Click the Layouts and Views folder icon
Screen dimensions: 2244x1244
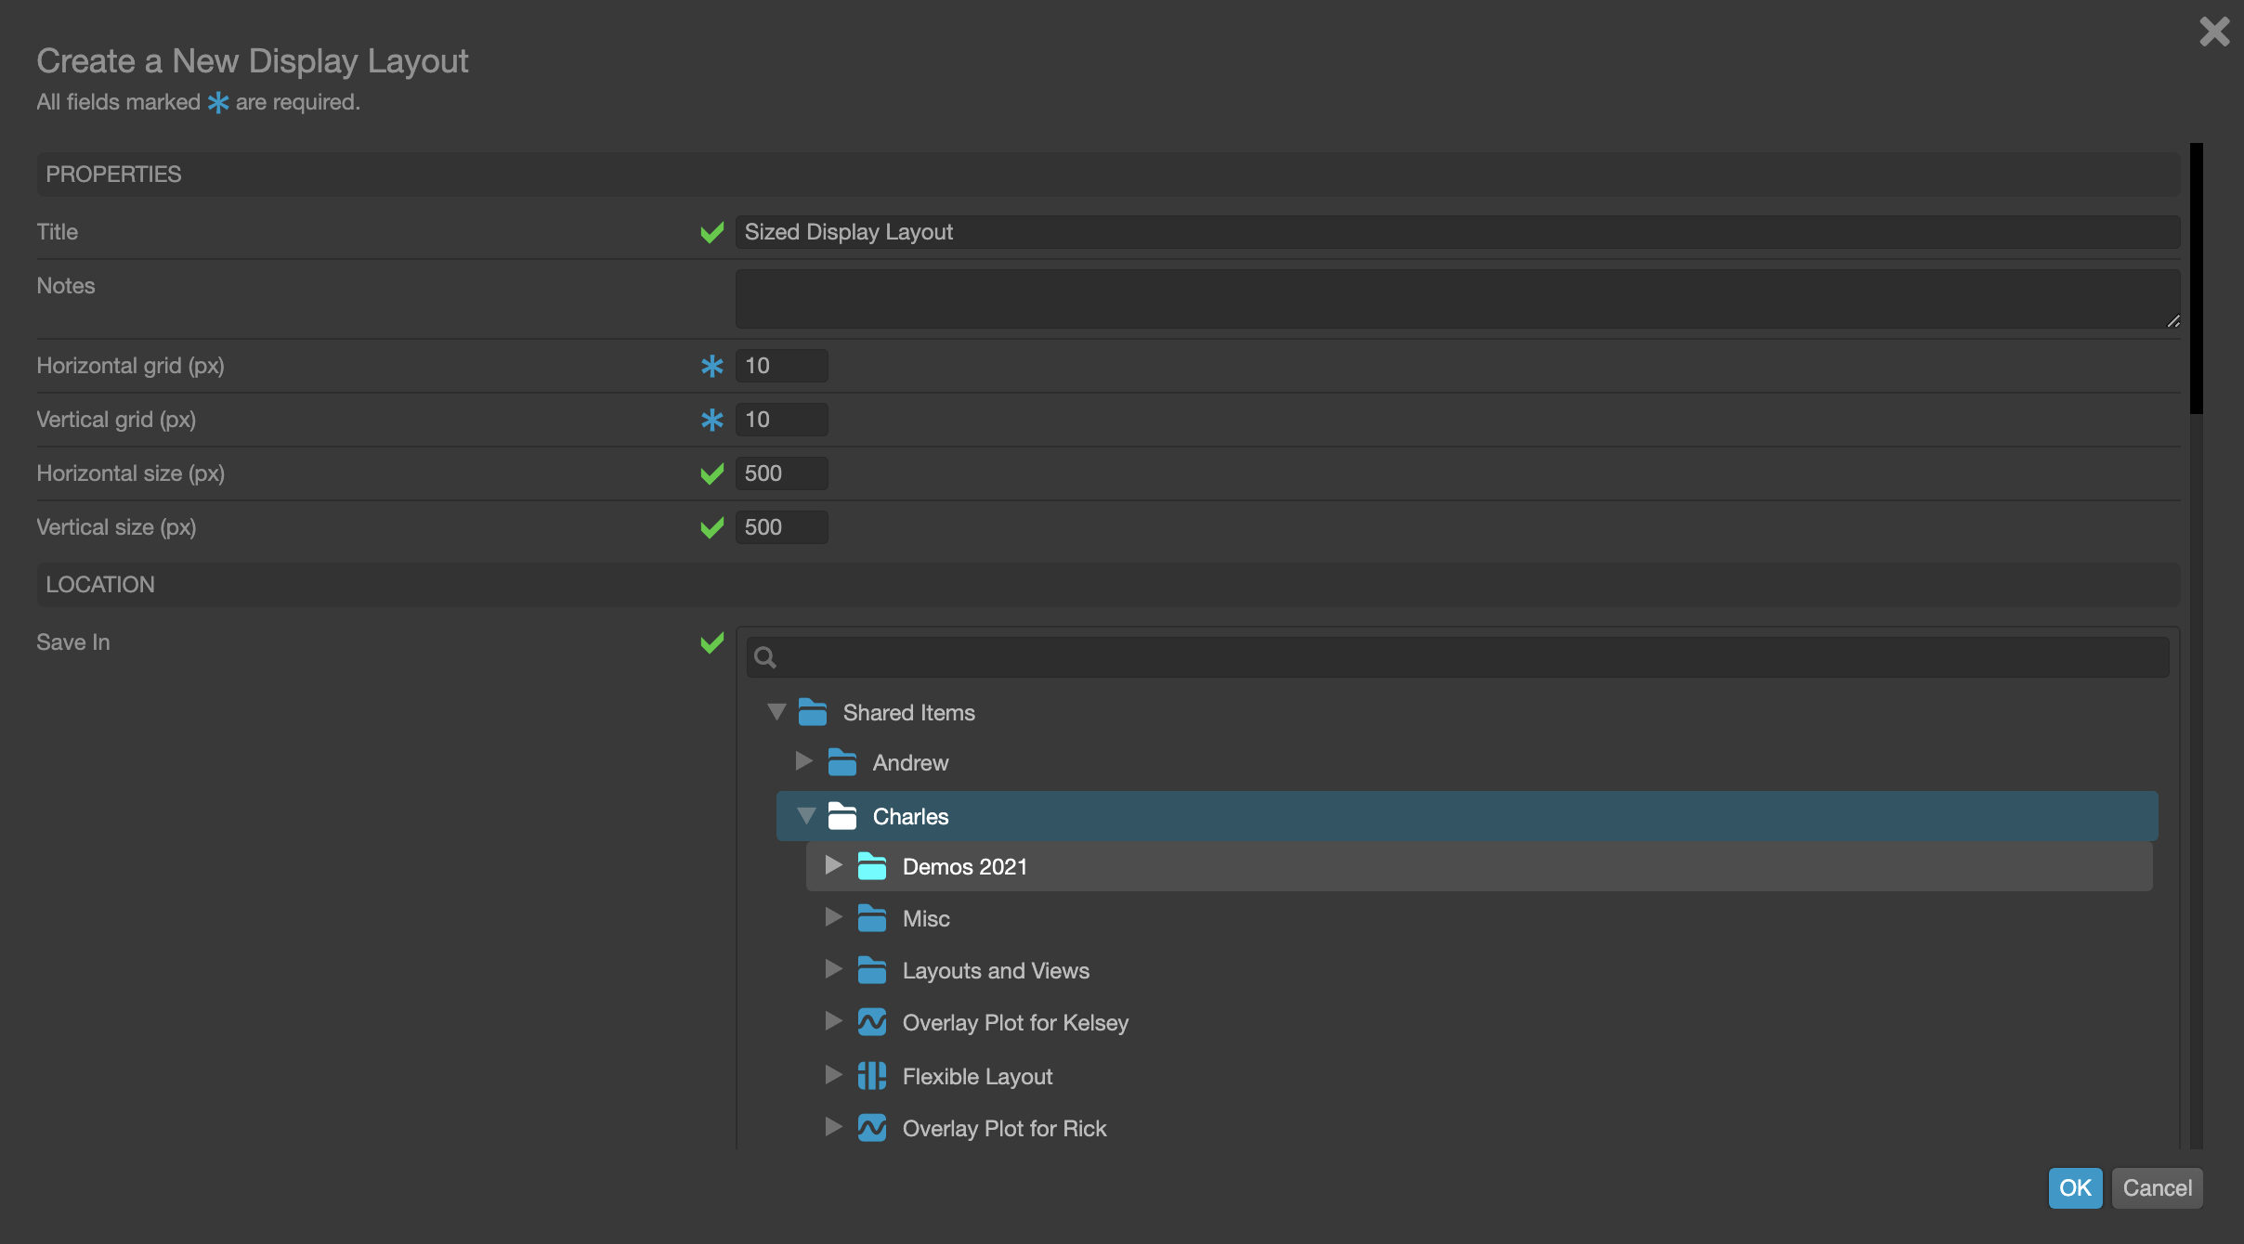click(872, 970)
